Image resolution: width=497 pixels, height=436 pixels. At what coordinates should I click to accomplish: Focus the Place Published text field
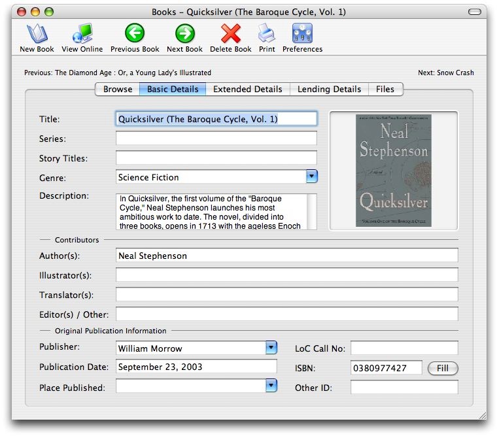191,386
